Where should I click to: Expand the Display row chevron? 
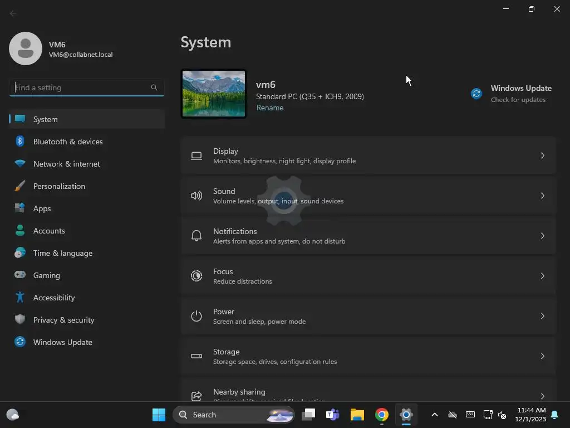point(542,155)
